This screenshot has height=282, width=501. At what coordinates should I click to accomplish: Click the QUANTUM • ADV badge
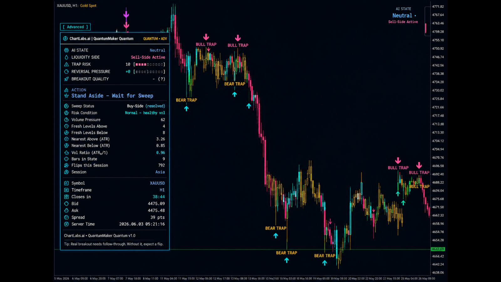click(155, 39)
